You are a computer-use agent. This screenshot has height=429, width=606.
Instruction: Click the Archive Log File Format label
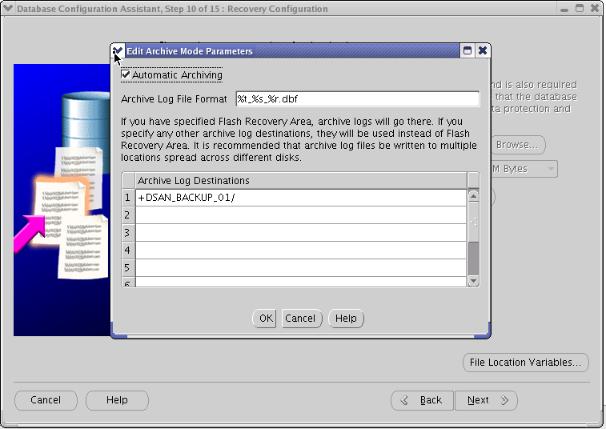tap(174, 99)
